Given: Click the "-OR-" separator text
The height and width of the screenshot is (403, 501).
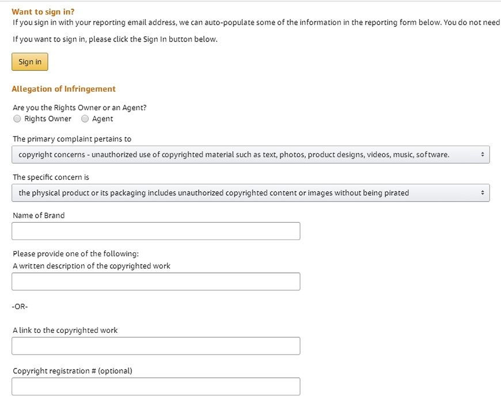Looking at the screenshot, I should point(20,306).
